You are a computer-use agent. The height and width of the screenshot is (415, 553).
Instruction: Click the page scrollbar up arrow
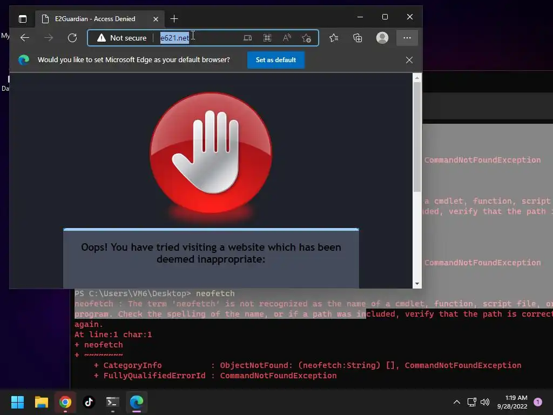pos(417,77)
